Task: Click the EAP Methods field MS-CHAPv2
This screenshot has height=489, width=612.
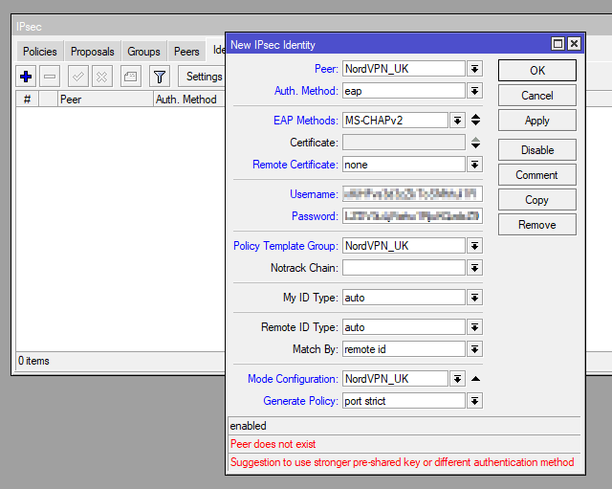Action: click(395, 121)
